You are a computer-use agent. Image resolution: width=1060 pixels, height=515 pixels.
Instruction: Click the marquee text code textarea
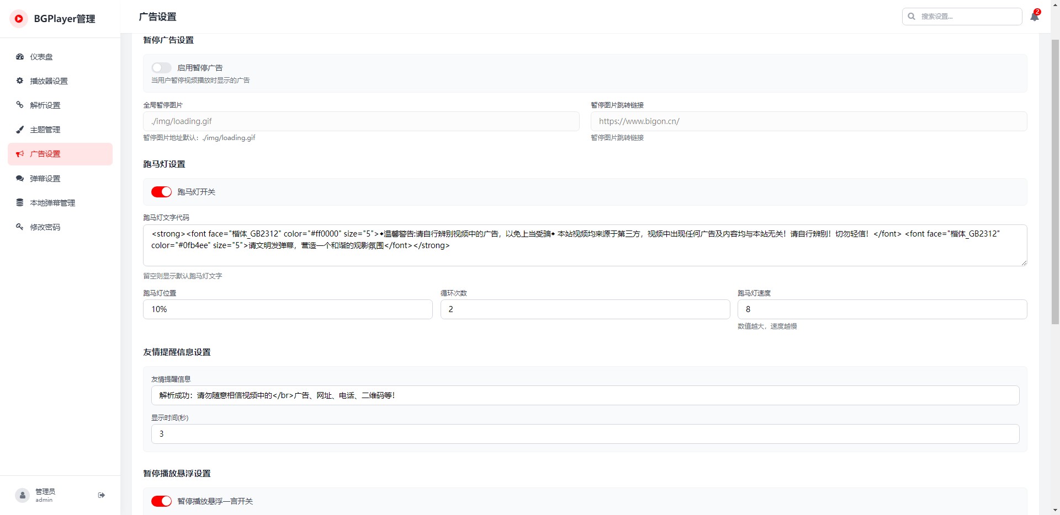pos(584,245)
